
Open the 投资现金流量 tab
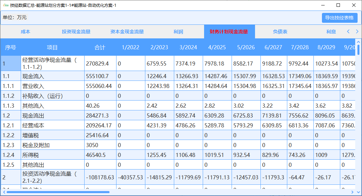pos(76,32)
